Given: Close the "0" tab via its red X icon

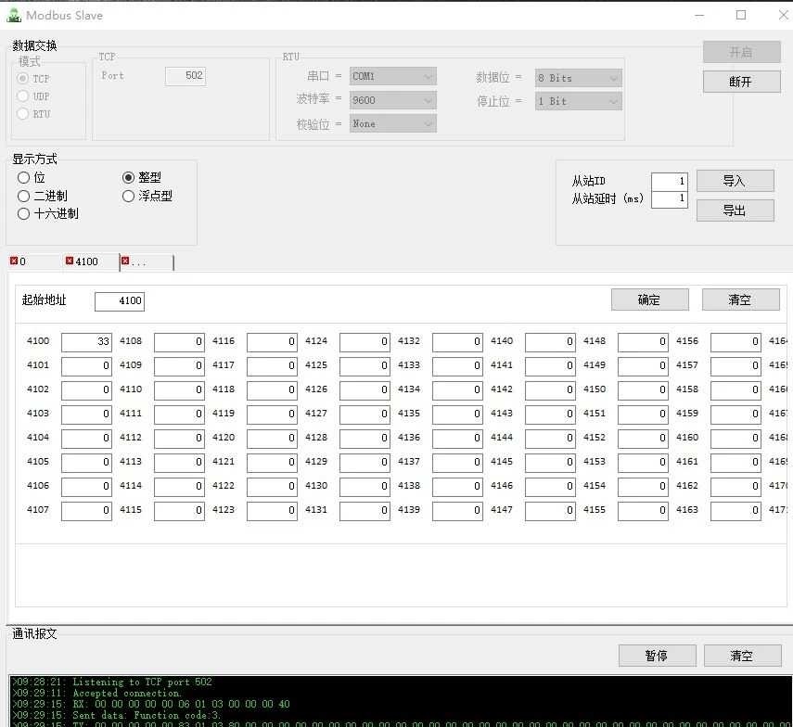Looking at the screenshot, I should point(13,261).
